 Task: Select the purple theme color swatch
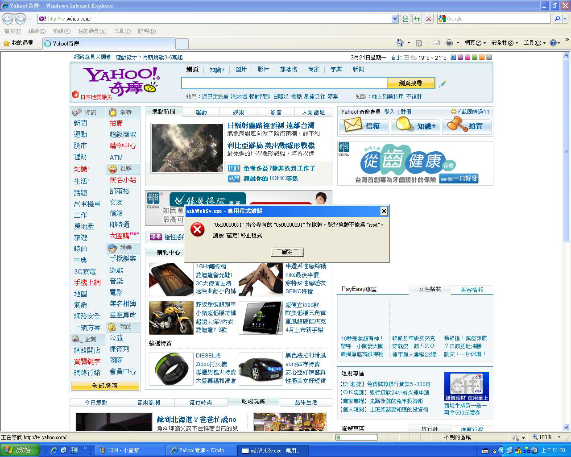460,57
